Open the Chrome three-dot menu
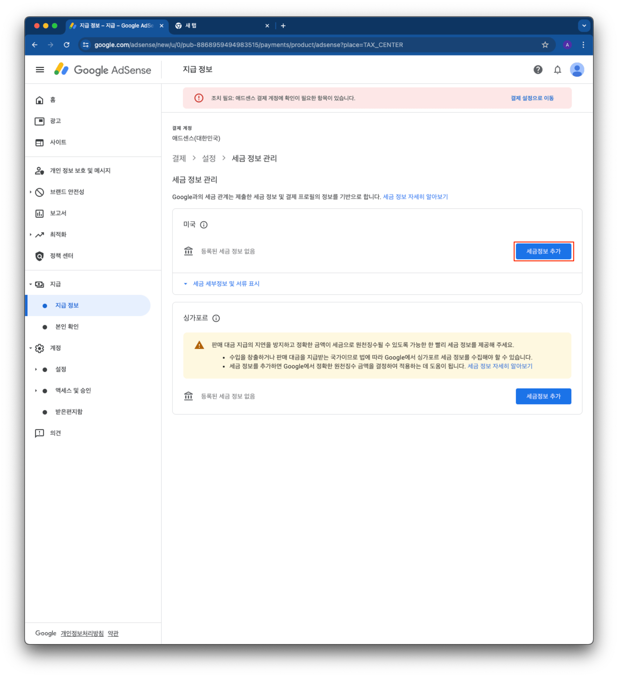Image resolution: width=618 pixels, height=677 pixels. 583,45
